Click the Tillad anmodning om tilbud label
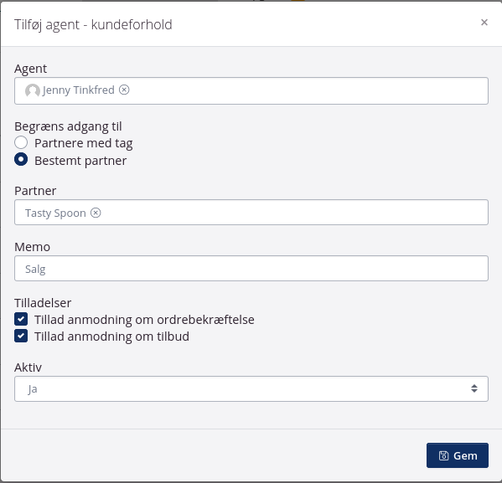The image size is (502, 483). pyautogui.click(x=111, y=337)
